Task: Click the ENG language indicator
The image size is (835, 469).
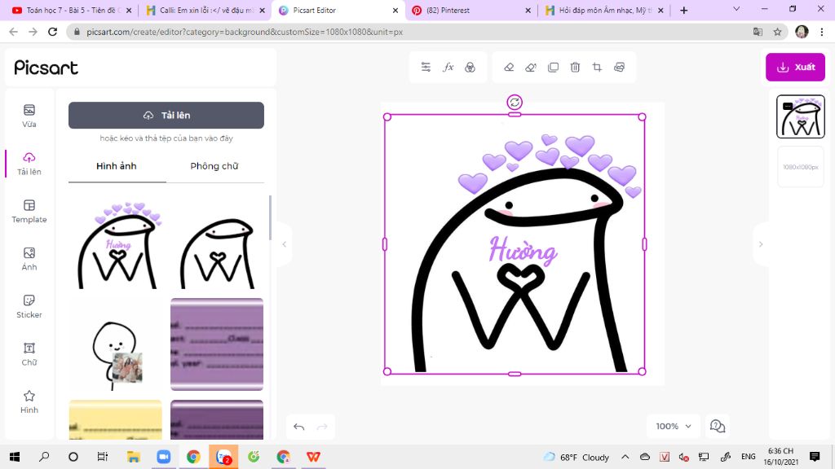Action: 749,457
